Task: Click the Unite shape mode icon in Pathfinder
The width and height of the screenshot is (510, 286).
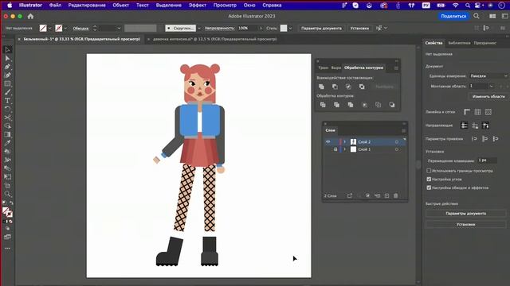Action: pos(321,87)
